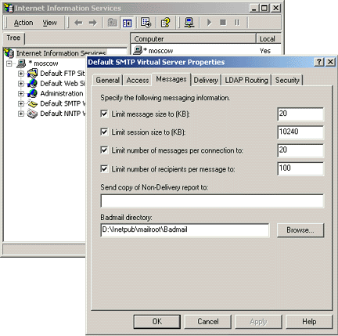Pause the item with the pause icon
Screen dimensions: 338x336
pyautogui.click(x=237, y=23)
